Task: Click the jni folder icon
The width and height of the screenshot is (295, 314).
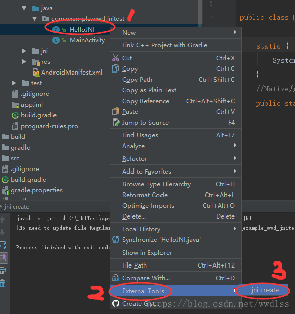Action: [36, 51]
